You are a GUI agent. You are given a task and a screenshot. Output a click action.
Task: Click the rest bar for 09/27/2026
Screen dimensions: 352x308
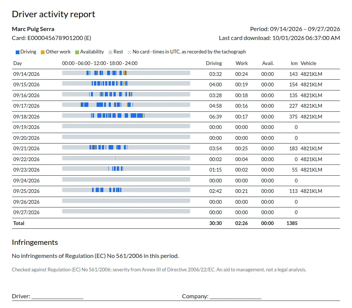[126, 211]
